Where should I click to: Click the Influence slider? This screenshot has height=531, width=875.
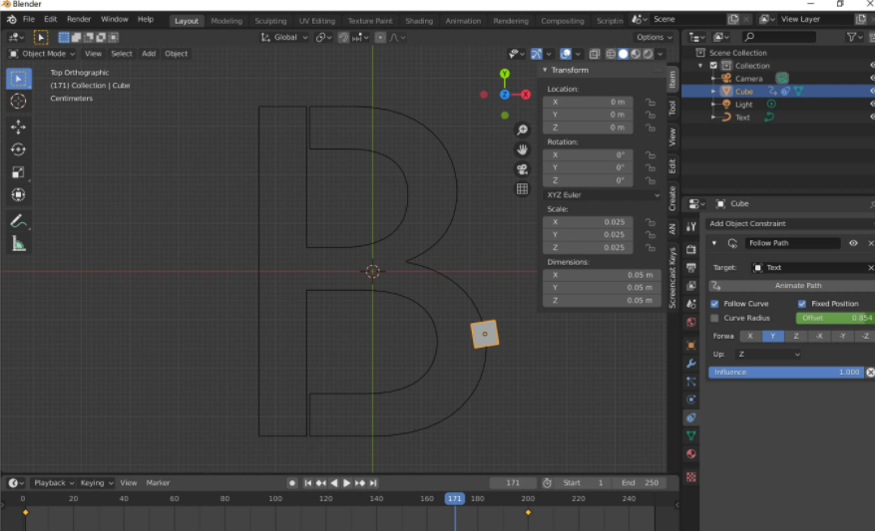[x=786, y=372]
